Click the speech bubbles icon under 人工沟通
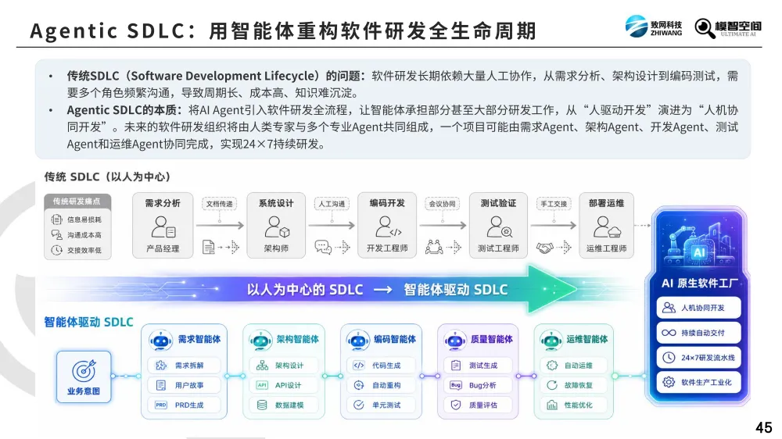Screen dimensions: 782x439 click(323, 247)
